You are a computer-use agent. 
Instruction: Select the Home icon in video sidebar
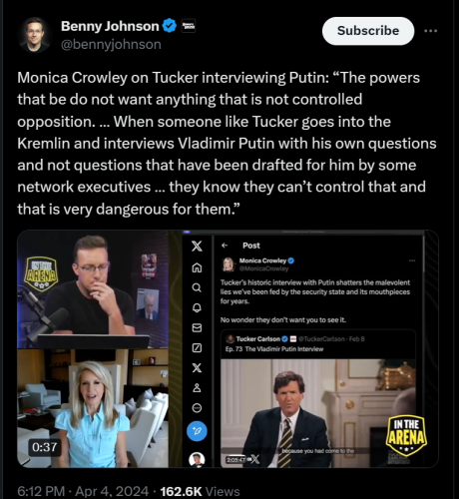pyautogui.click(x=197, y=267)
